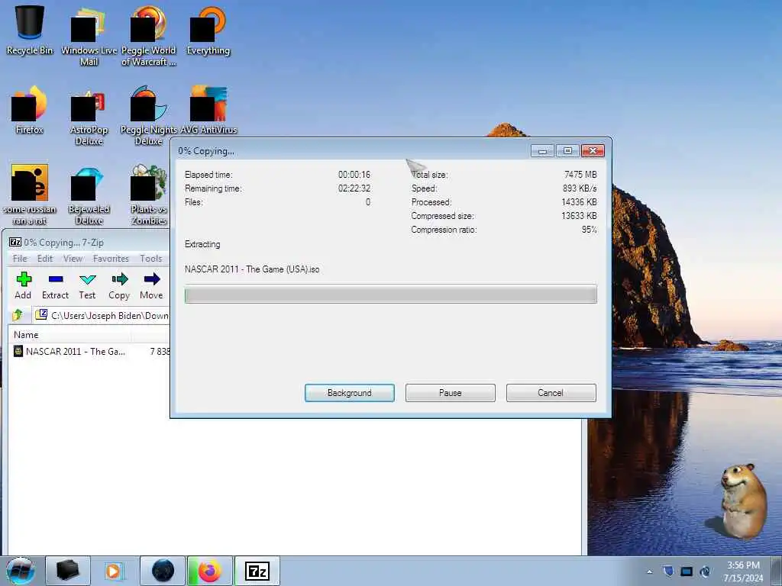Close the 0% Copying dialog
The height and width of the screenshot is (586, 782).
593,150
